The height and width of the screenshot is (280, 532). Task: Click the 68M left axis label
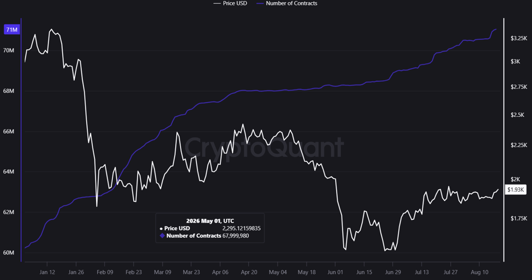click(9, 91)
